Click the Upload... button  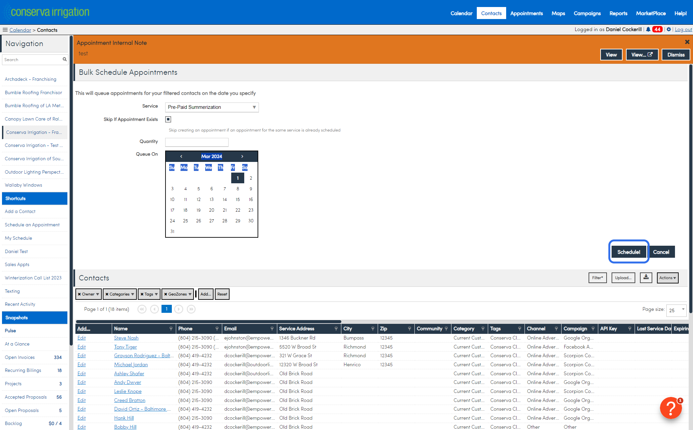[623, 278]
